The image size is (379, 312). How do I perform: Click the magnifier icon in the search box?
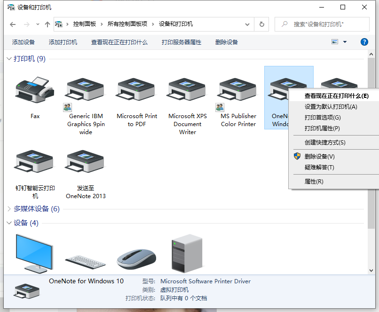coord(285,24)
